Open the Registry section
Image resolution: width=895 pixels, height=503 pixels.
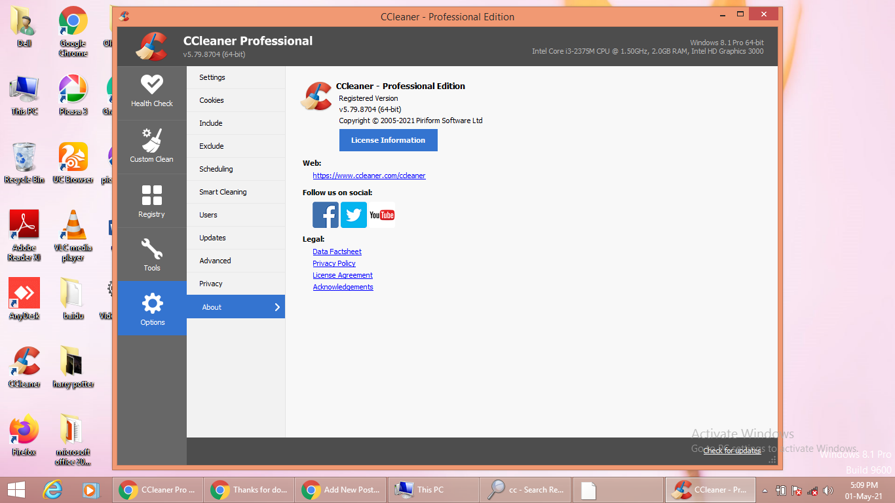(152, 201)
